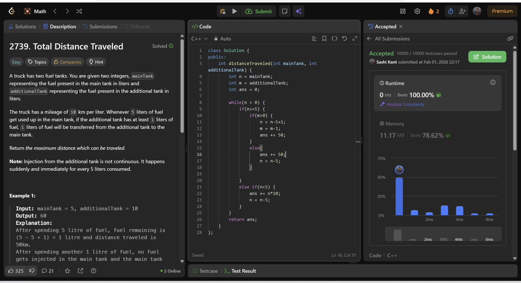
Task: Open the C++ language dropdown
Action: pos(199,39)
